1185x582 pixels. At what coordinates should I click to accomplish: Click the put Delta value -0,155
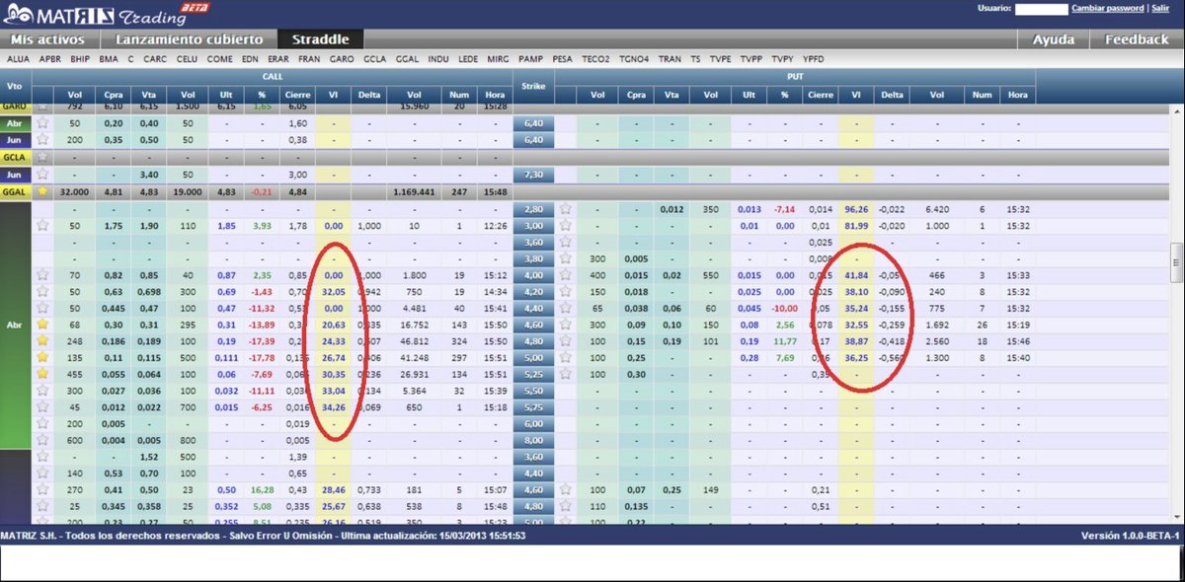(892, 308)
